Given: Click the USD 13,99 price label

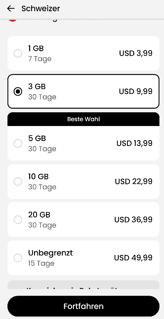Looking at the screenshot, I should pos(135,143).
